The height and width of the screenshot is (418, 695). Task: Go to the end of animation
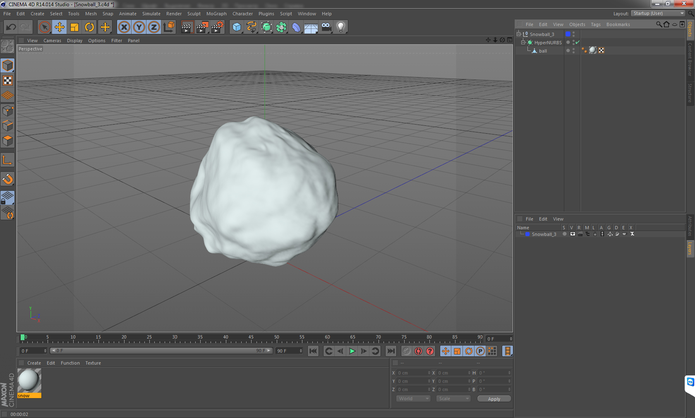[391, 351]
